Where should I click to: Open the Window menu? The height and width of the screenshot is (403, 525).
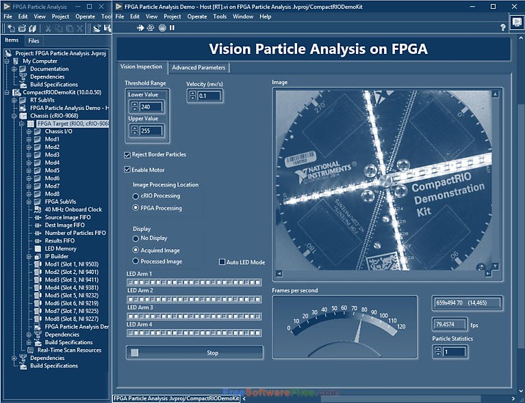[243, 16]
